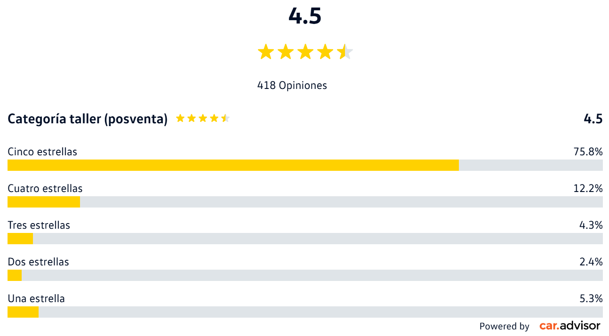Click the Una estrella progress bar

[x=305, y=312]
